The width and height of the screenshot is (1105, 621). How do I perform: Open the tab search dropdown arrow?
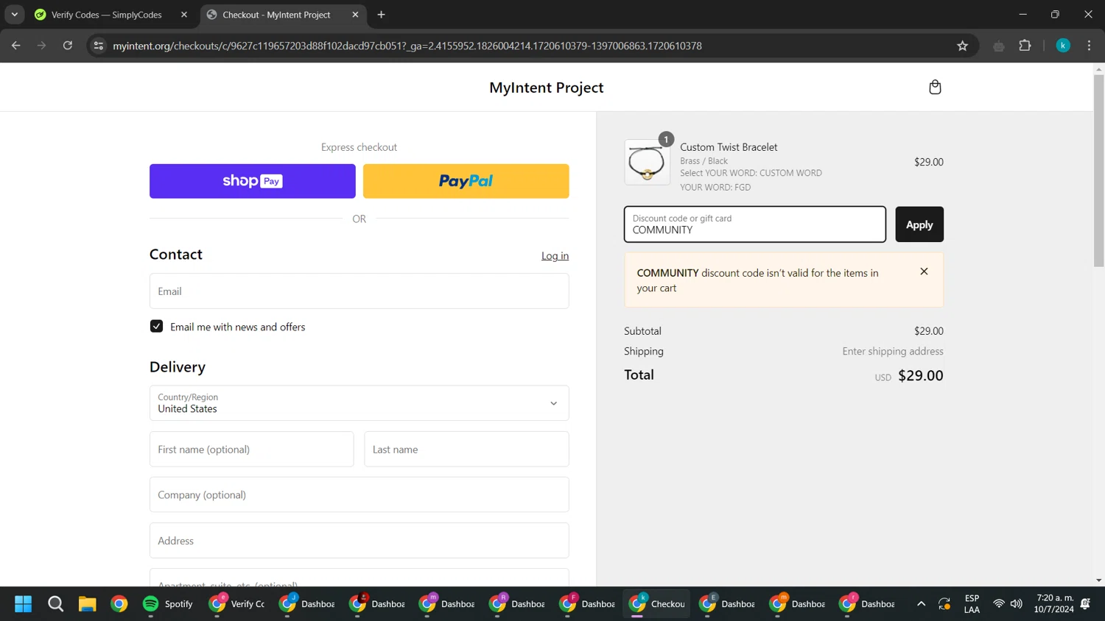(x=15, y=15)
